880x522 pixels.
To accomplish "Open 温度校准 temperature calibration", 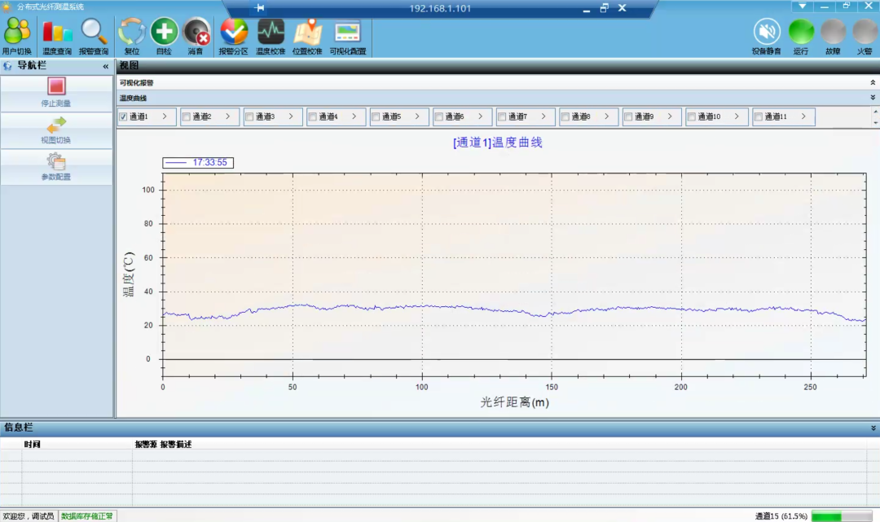I will click(271, 36).
